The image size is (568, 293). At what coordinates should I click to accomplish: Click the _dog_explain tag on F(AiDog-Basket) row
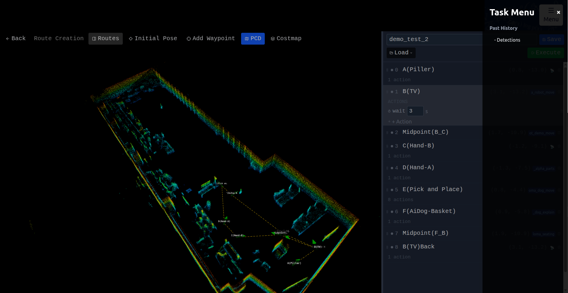click(x=544, y=212)
